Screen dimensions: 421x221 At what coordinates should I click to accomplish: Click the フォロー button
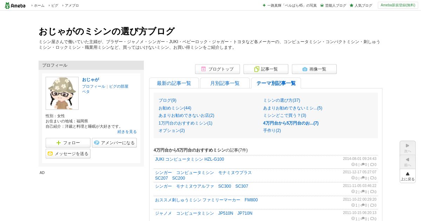coord(68,143)
